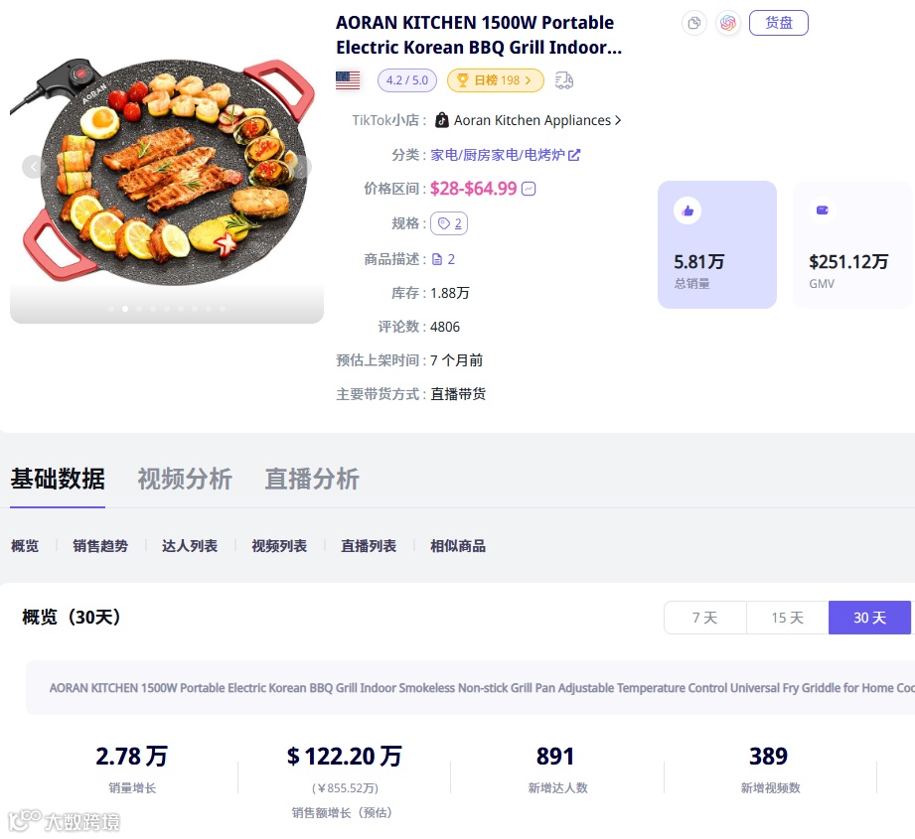Click the 货盘 button
Screen dimensions: 915x839
coord(778,23)
